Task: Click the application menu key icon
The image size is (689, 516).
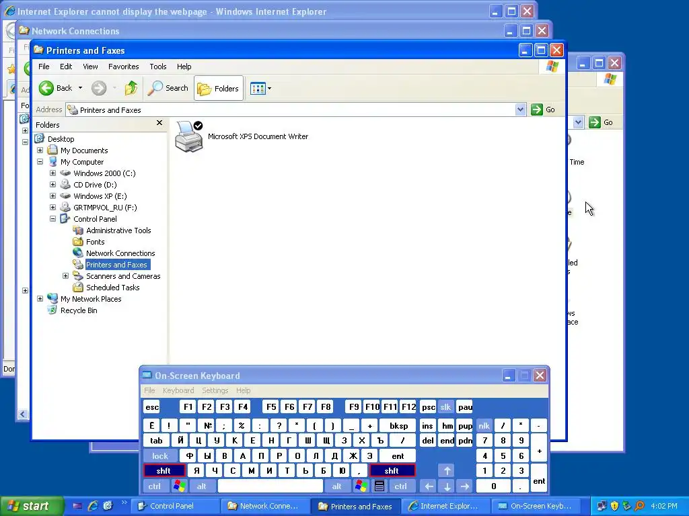Action: (x=379, y=486)
